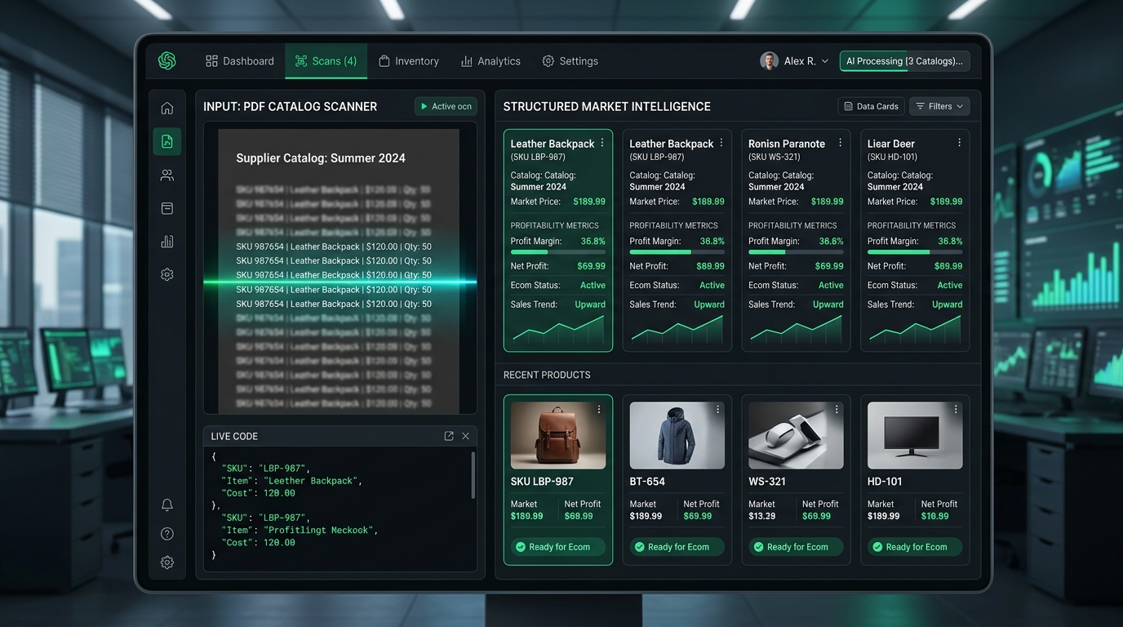1123x627 pixels.
Task: Click the Live Code panel scrollbar
Action: pos(473,474)
